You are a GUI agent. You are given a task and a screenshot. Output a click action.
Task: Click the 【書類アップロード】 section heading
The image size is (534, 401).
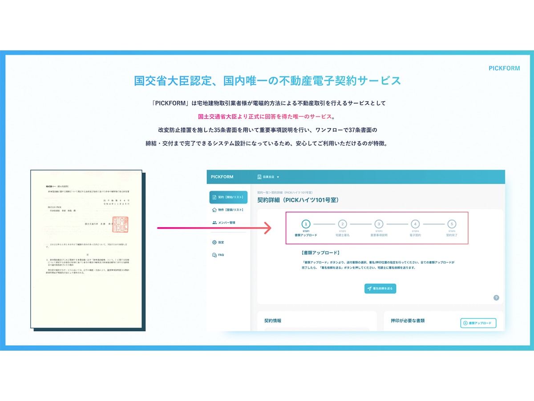click(x=320, y=253)
